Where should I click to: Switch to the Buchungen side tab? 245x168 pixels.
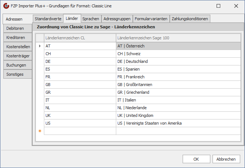click(x=17, y=65)
